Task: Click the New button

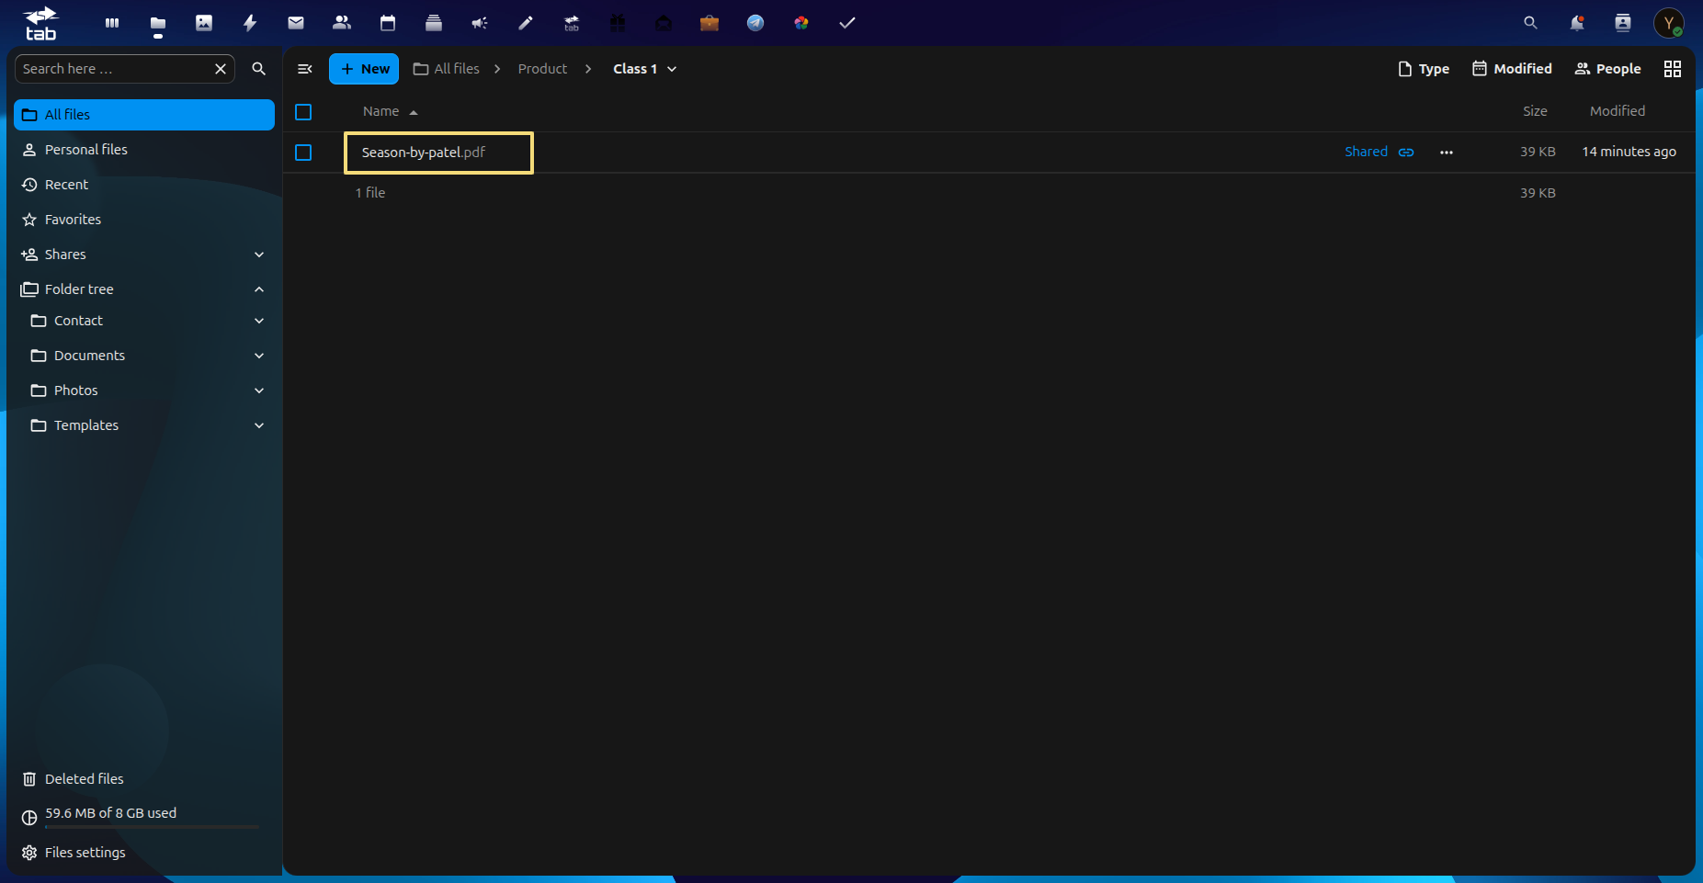Action: 364,69
